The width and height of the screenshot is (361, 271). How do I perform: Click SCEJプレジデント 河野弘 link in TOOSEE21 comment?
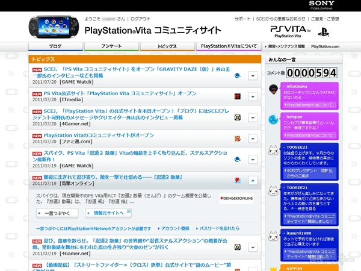point(309,173)
